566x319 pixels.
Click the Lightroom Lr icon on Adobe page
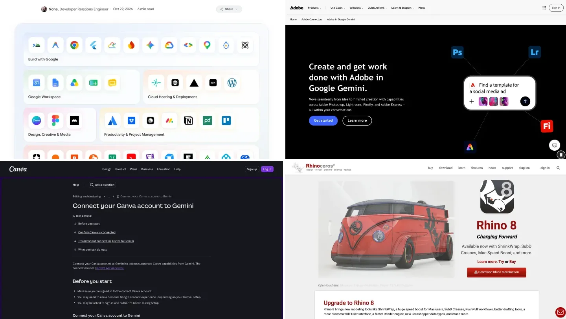[x=535, y=52]
